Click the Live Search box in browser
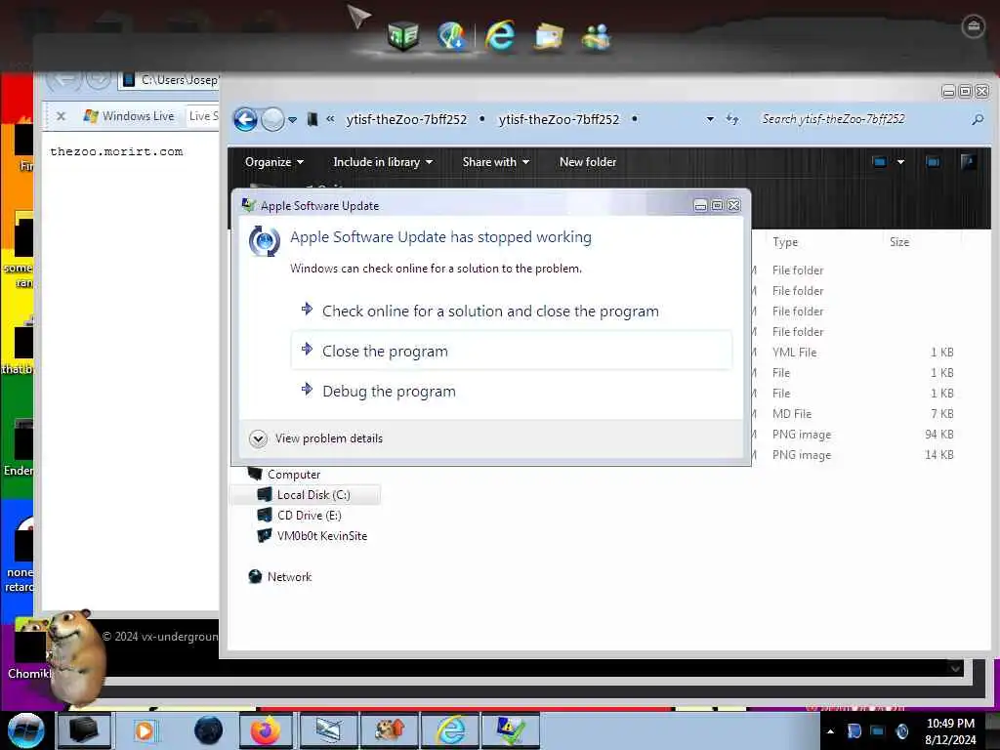Image resolution: width=1000 pixels, height=750 pixels. (202, 116)
